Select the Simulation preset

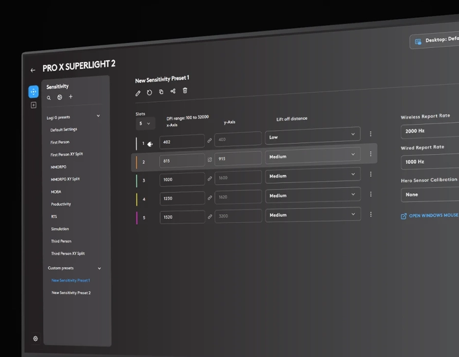tap(60, 229)
